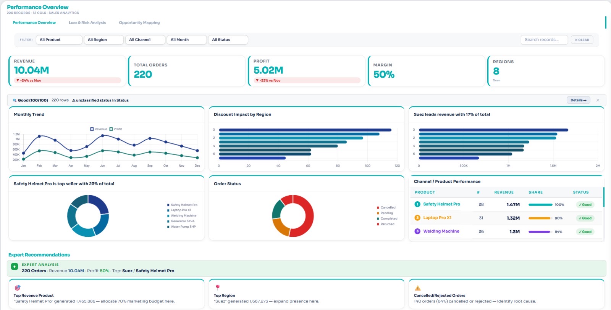Viewport: 611px width, 310px height.
Task: Select the Margin 50% value
Action: pyautogui.click(x=384, y=74)
